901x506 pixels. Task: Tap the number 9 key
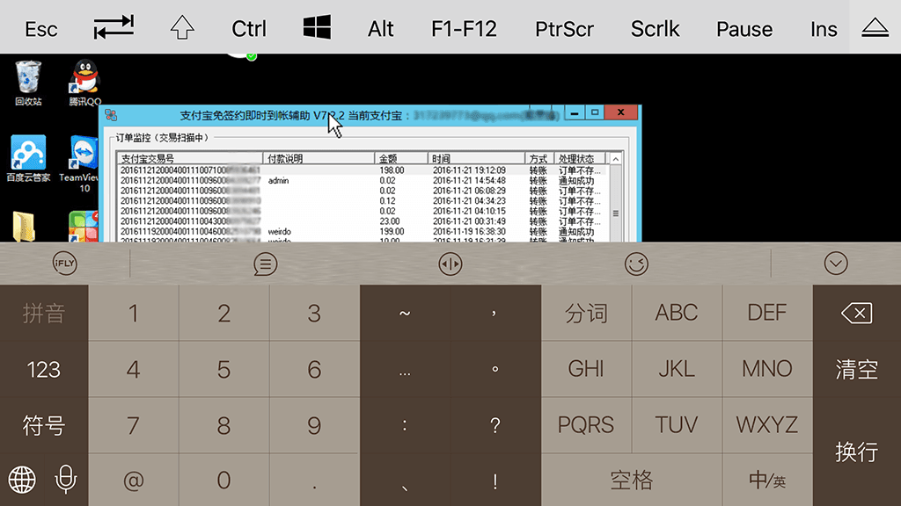tap(314, 426)
